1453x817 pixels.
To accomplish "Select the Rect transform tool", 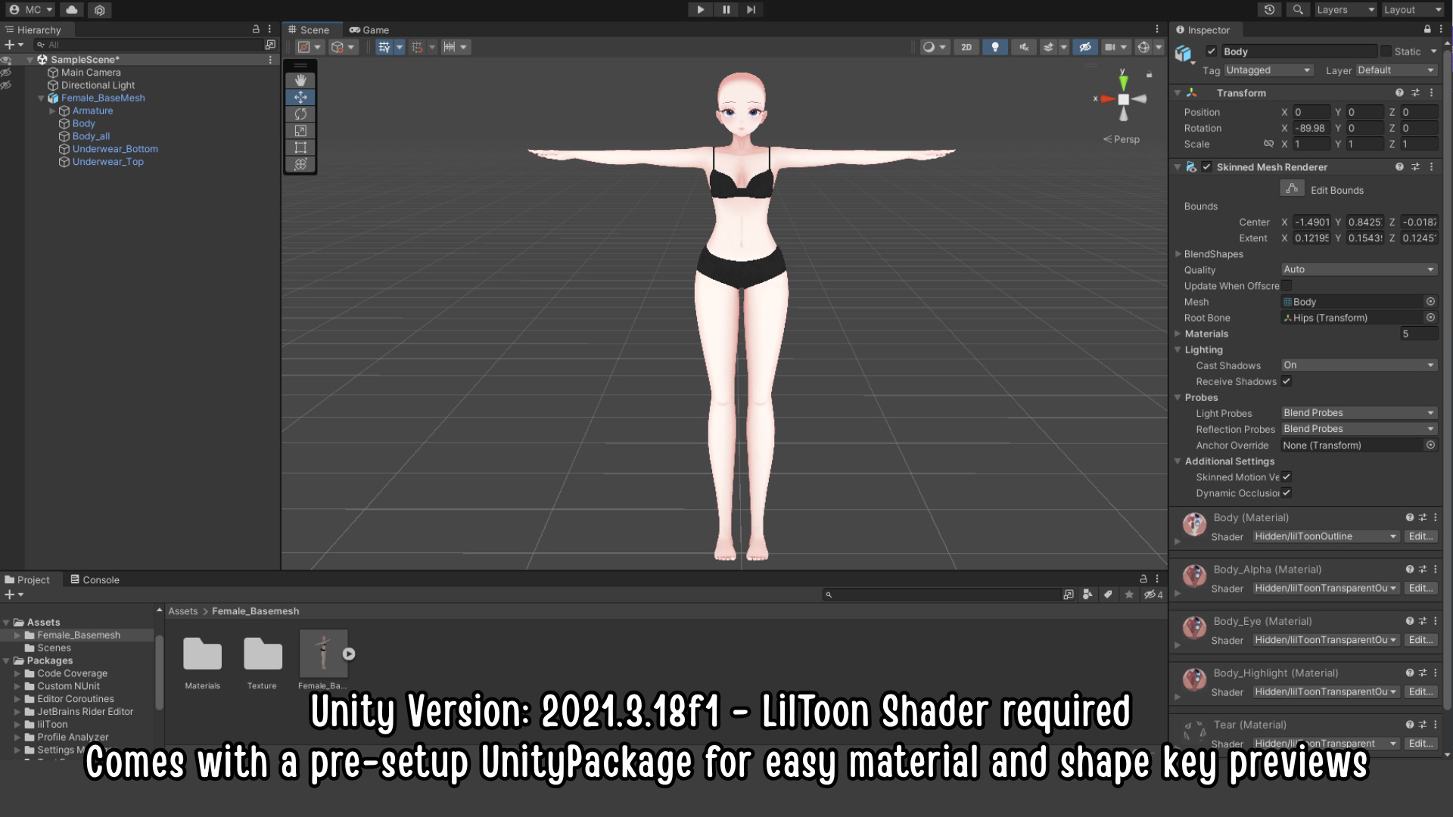I will click(x=300, y=148).
